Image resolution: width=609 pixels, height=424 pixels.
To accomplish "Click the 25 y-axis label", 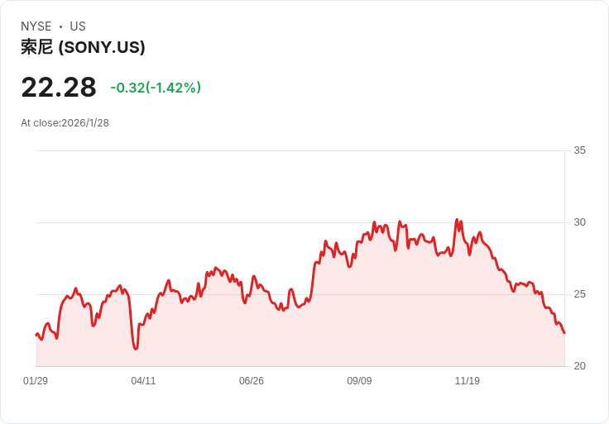I will click(x=579, y=294).
